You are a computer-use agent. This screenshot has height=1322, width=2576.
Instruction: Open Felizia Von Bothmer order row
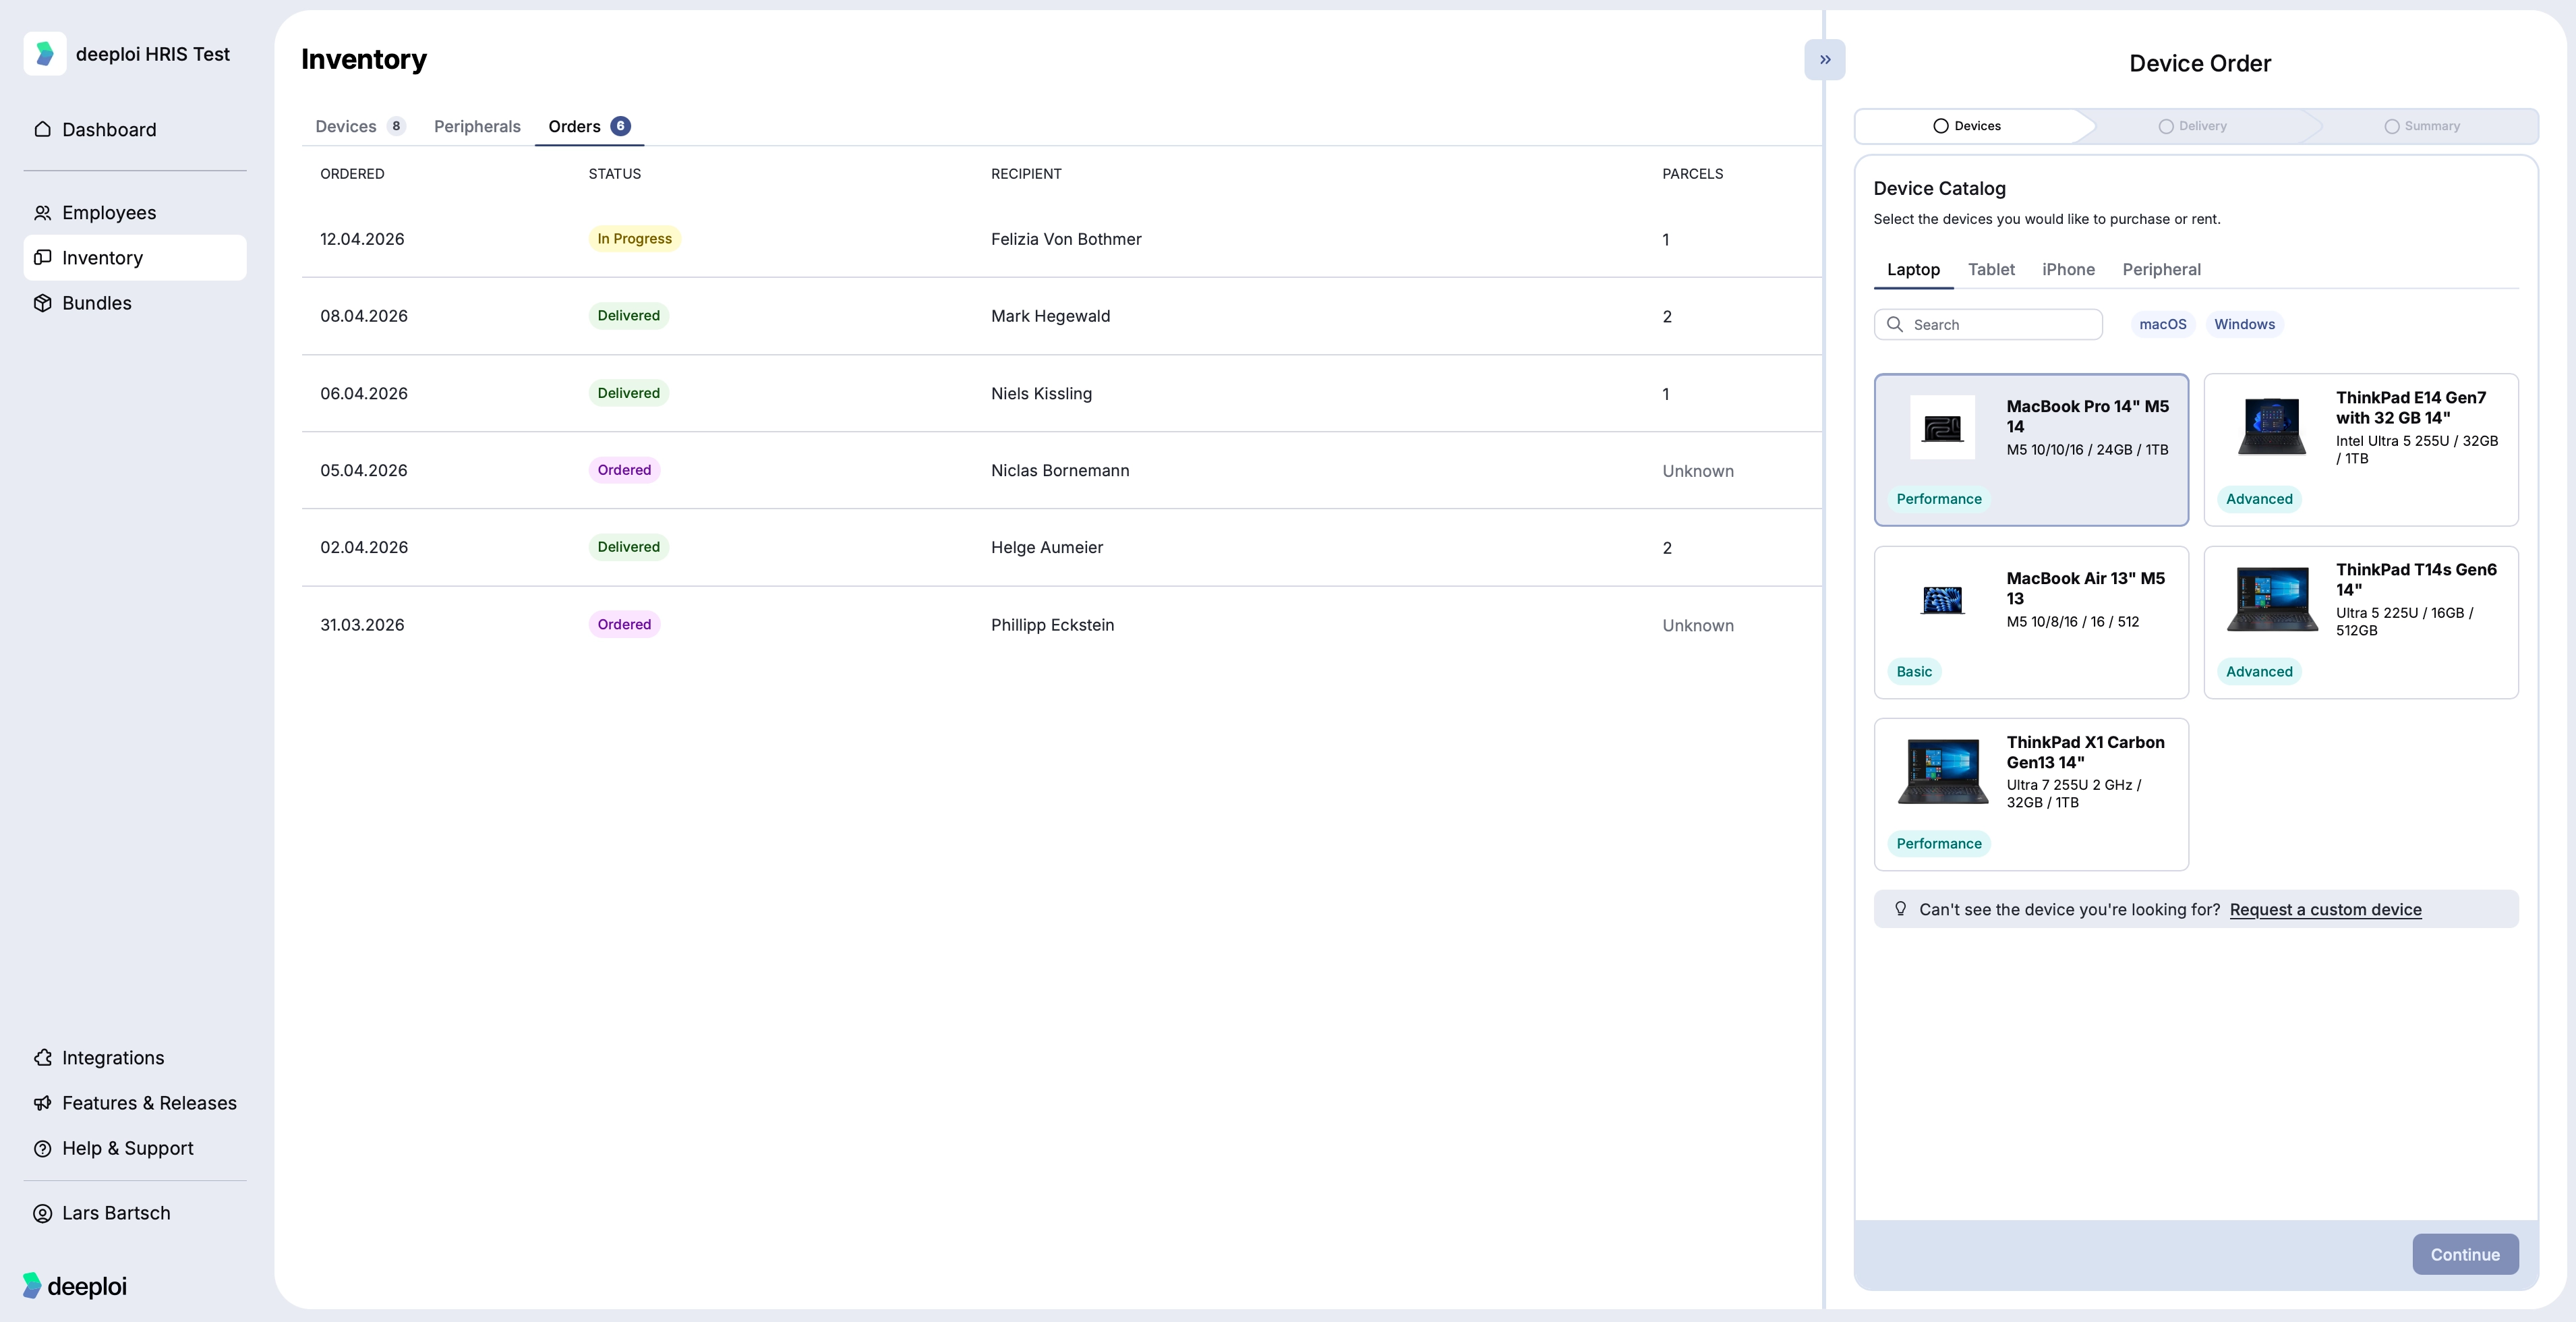coord(1061,239)
